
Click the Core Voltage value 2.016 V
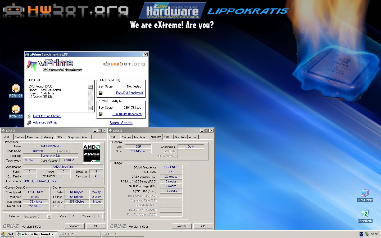click(69, 160)
